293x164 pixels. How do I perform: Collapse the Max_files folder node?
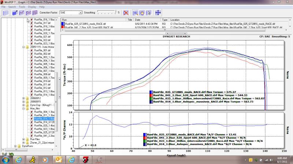23,108
